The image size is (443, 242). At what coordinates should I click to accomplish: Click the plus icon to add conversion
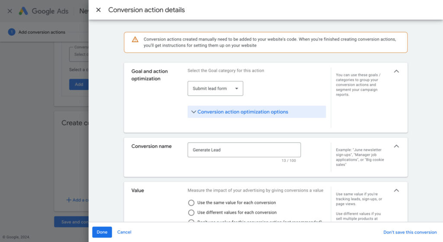pos(68,200)
